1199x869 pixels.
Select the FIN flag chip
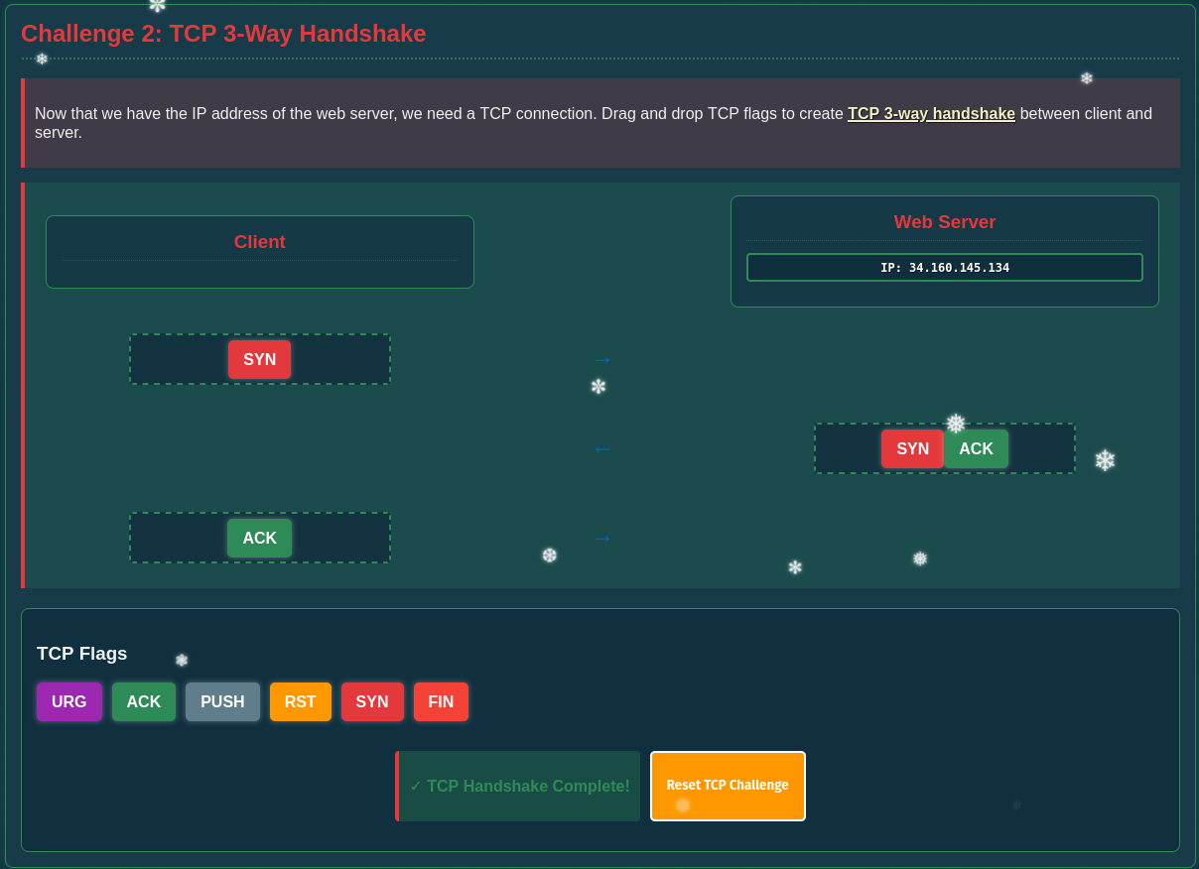pyautogui.click(x=441, y=701)
